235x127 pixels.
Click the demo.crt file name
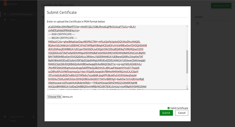(x=67, y=97)
